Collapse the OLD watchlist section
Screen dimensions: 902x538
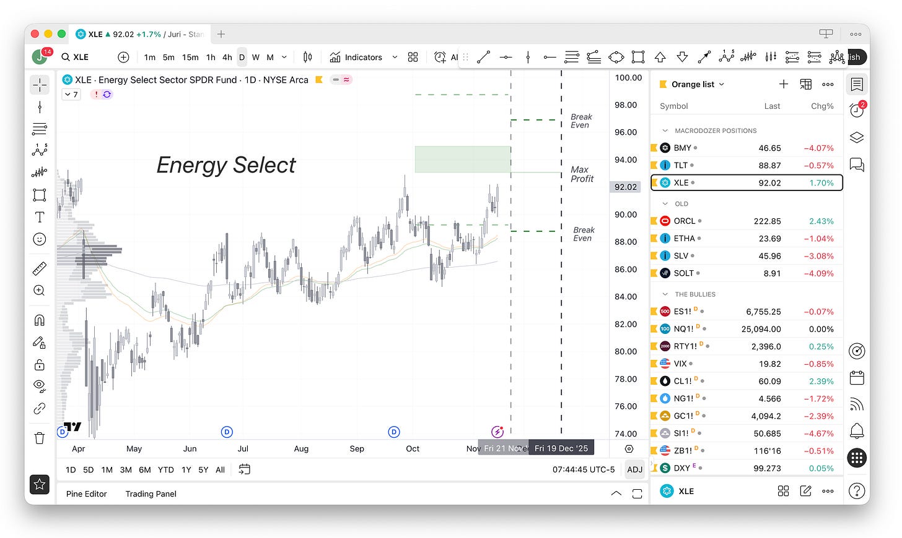665,203
